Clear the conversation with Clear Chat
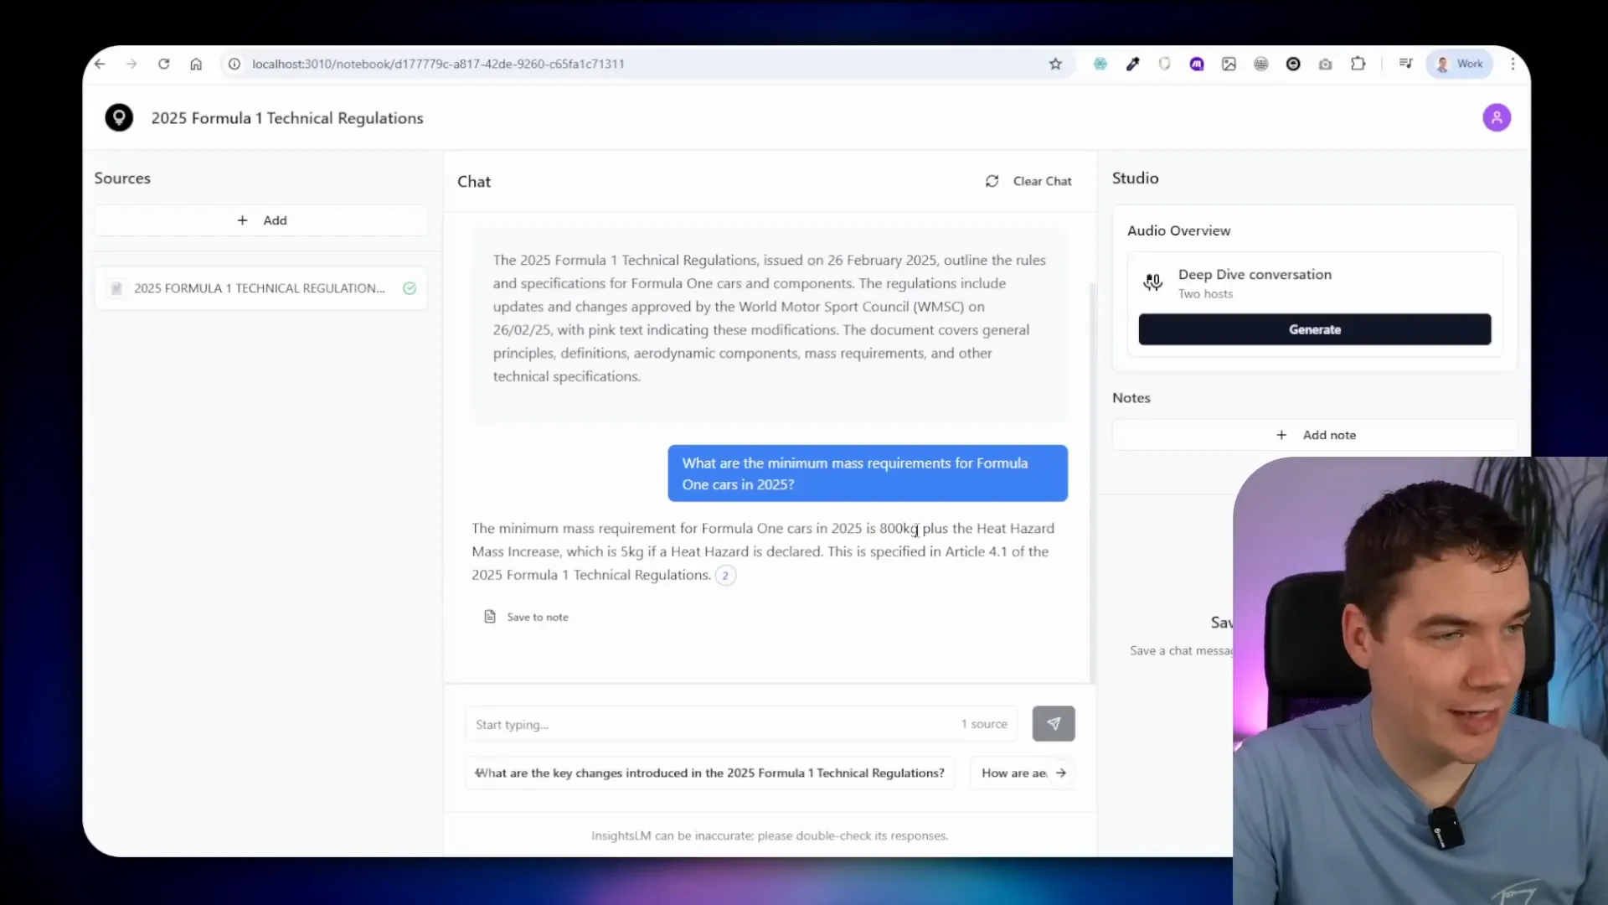This screenshot has height=905, width=1608. (x=1042, y=181)
